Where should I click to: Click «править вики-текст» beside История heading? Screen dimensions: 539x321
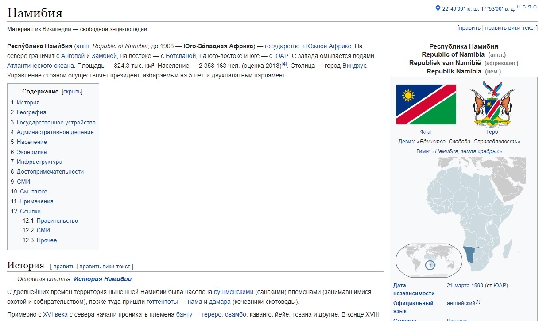click(105, 267)
